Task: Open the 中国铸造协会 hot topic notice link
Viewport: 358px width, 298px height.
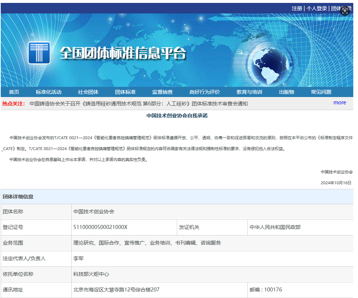Action: pyautogui.click(x=139, y=104)
